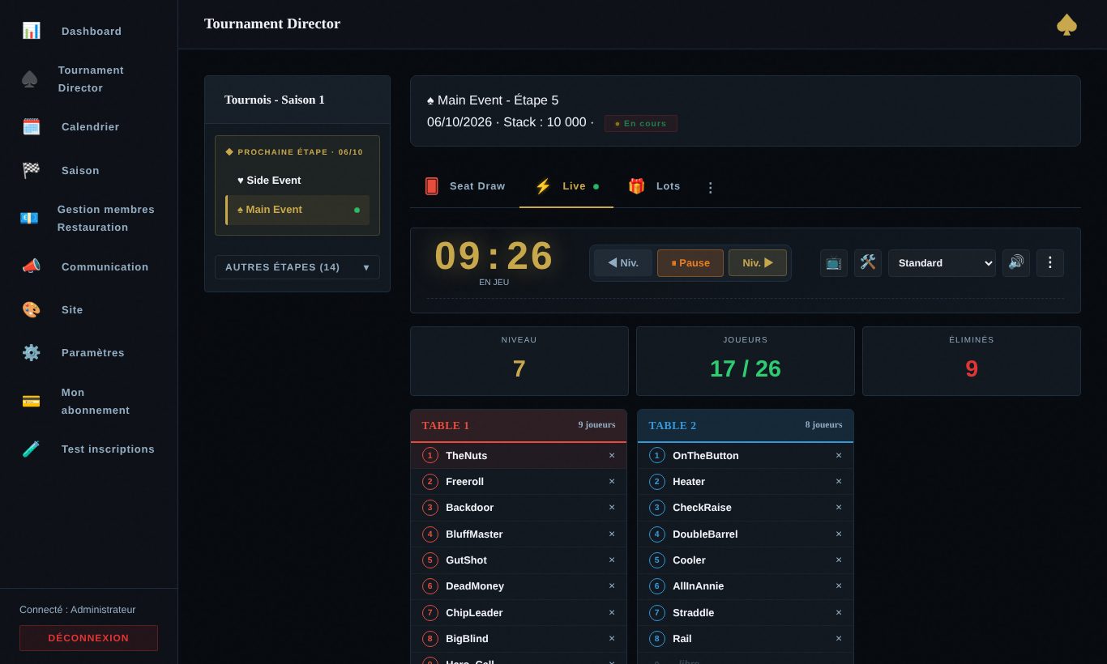Click player Straddle in Table 2
The height and width of the screenshot is (664, 1107).
click(x=746, y=612)
